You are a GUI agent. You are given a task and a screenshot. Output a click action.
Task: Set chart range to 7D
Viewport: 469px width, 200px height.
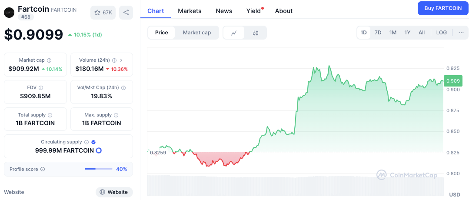(x=378, y=33)
